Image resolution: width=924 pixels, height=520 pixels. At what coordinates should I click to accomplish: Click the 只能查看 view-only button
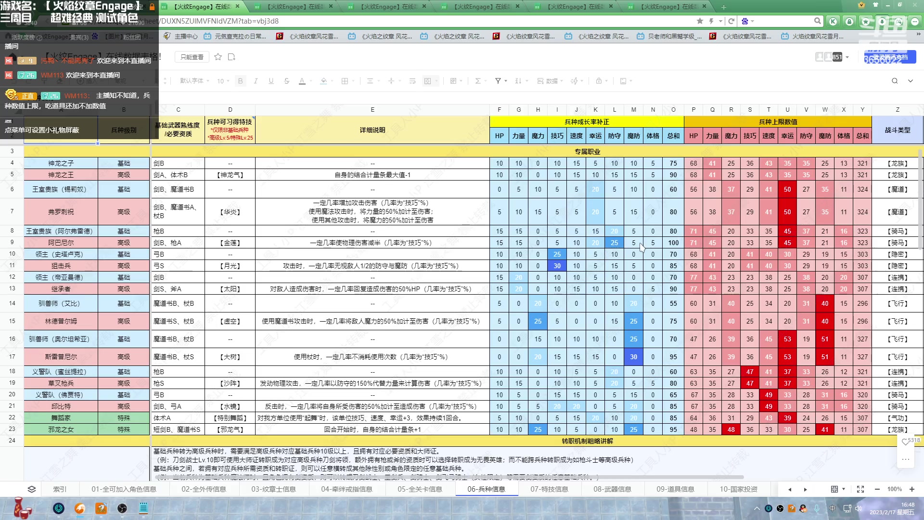pos(192,57)
